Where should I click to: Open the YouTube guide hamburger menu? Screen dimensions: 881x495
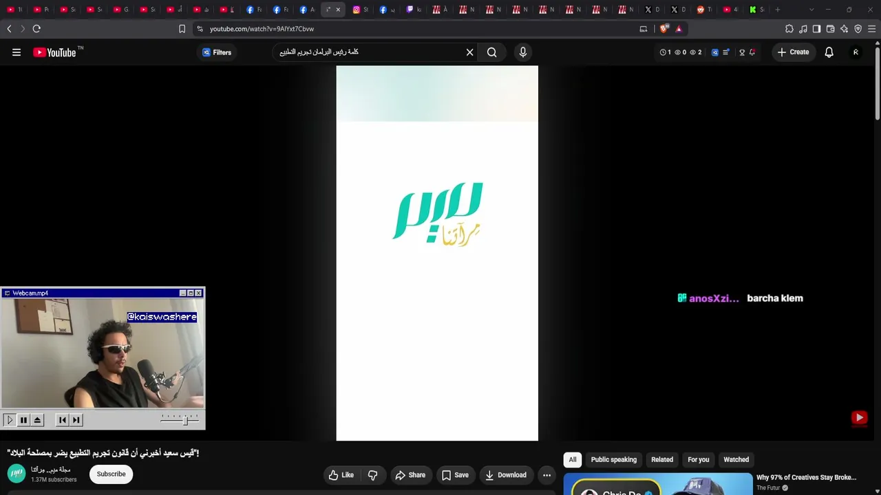pyautogui.click(x=17, y=52)
